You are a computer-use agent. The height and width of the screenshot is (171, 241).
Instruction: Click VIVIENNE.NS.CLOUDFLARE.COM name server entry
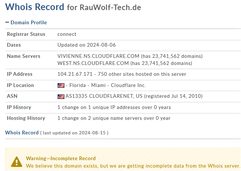pos(130,56)
